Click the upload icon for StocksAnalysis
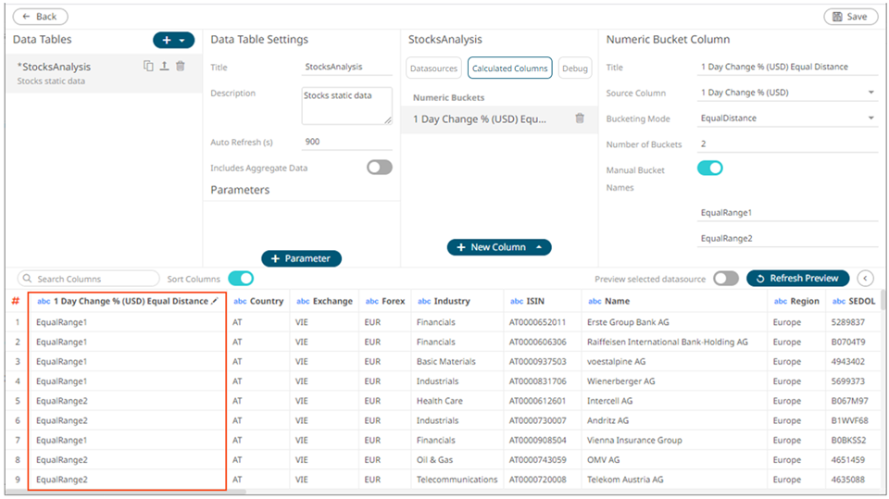Image resolution: width=889 pixels, height=499 pixels. pyautogui.click(x=164, y=67)
